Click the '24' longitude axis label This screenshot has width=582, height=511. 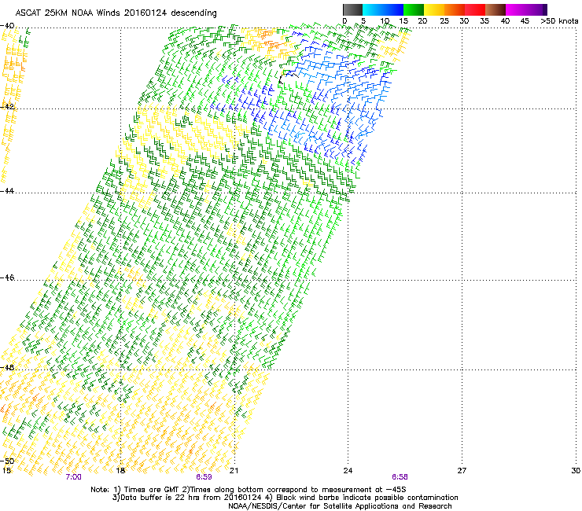[x=348, y=471]
